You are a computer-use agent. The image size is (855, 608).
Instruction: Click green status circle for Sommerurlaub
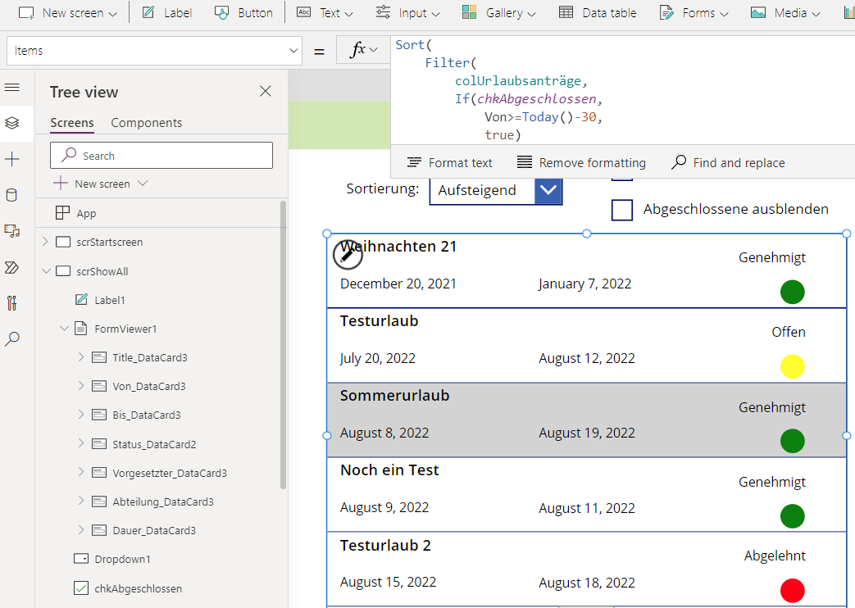pyautogui.click(x=793, y=441)
